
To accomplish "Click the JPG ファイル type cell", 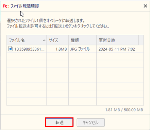I will [80, 49].
